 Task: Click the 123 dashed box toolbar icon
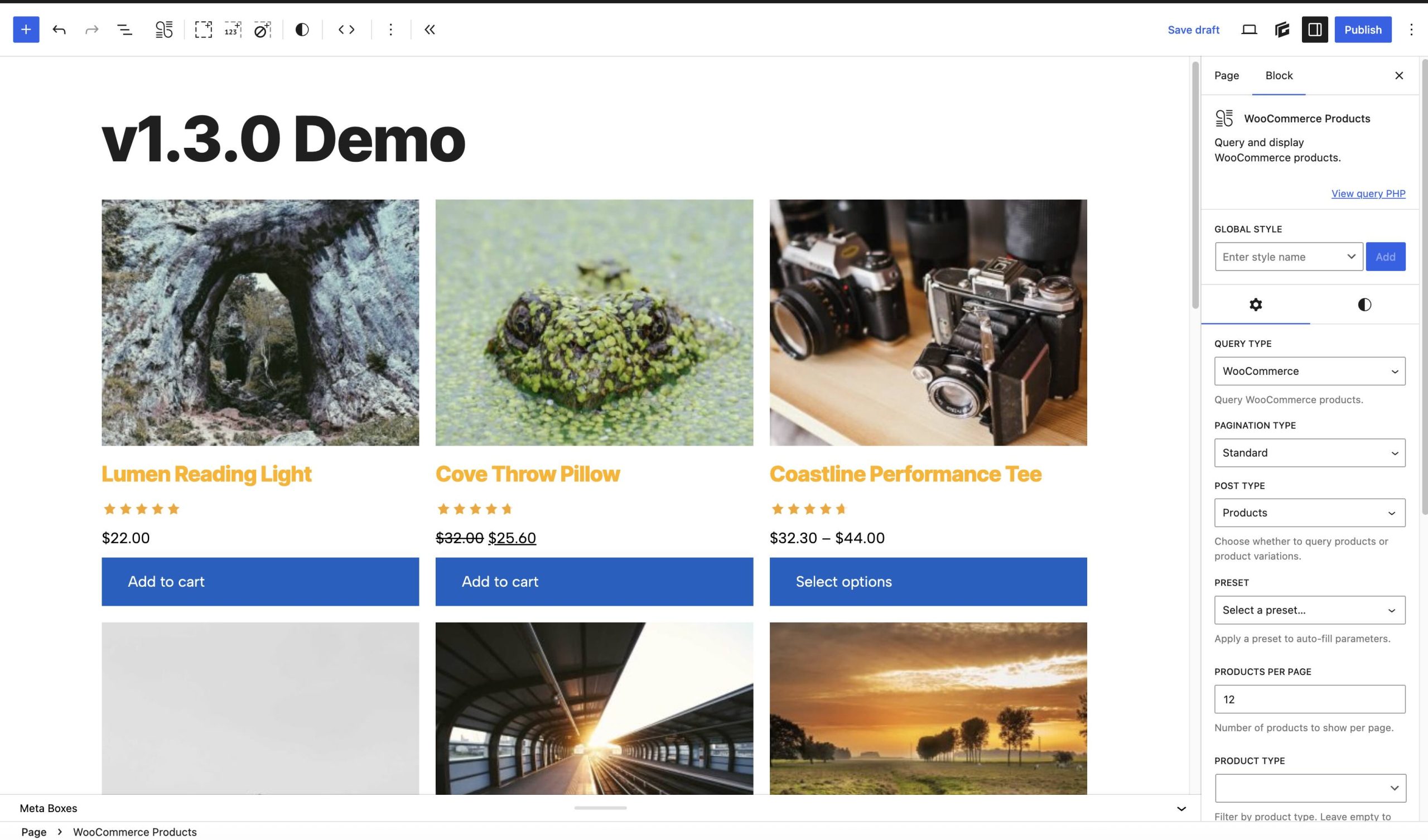coord(233,30)
